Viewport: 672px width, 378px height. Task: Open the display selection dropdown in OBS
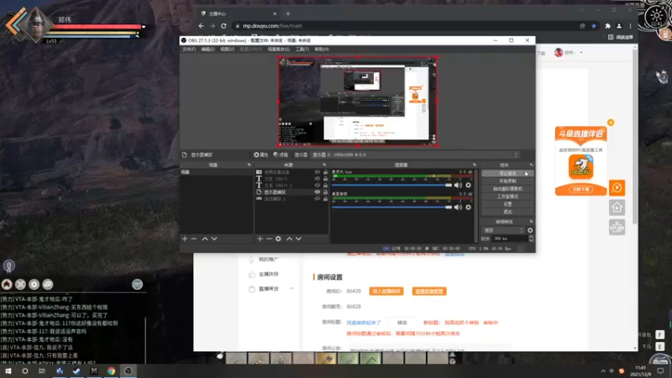[x=415, y=155]
